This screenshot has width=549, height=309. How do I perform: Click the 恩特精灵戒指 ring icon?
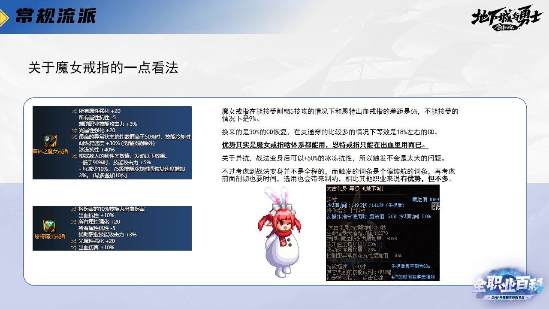pos(50,226)
